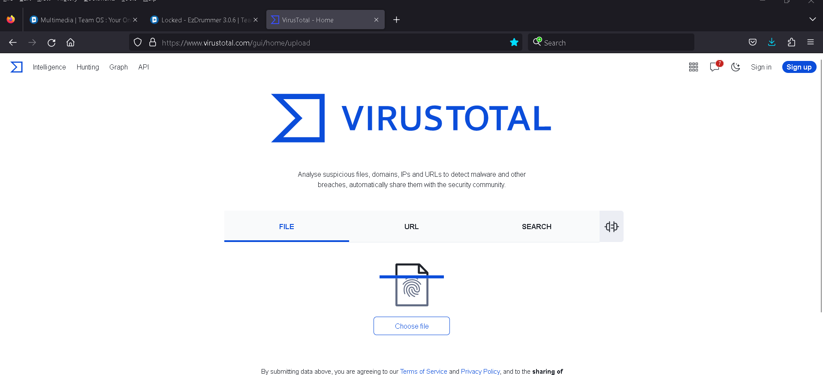The height and width of the screenshot is (375, 823).
Task: Open the downloads panel
Action: pyautogui.click(x=772, y=42)
